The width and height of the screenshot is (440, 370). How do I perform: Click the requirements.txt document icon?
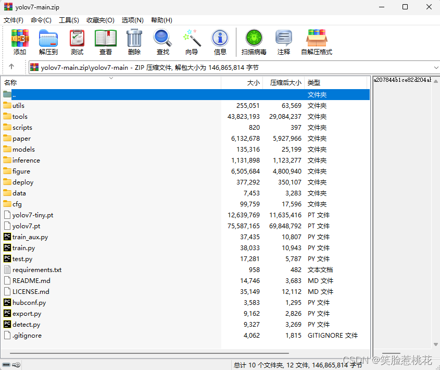(7, 270)
